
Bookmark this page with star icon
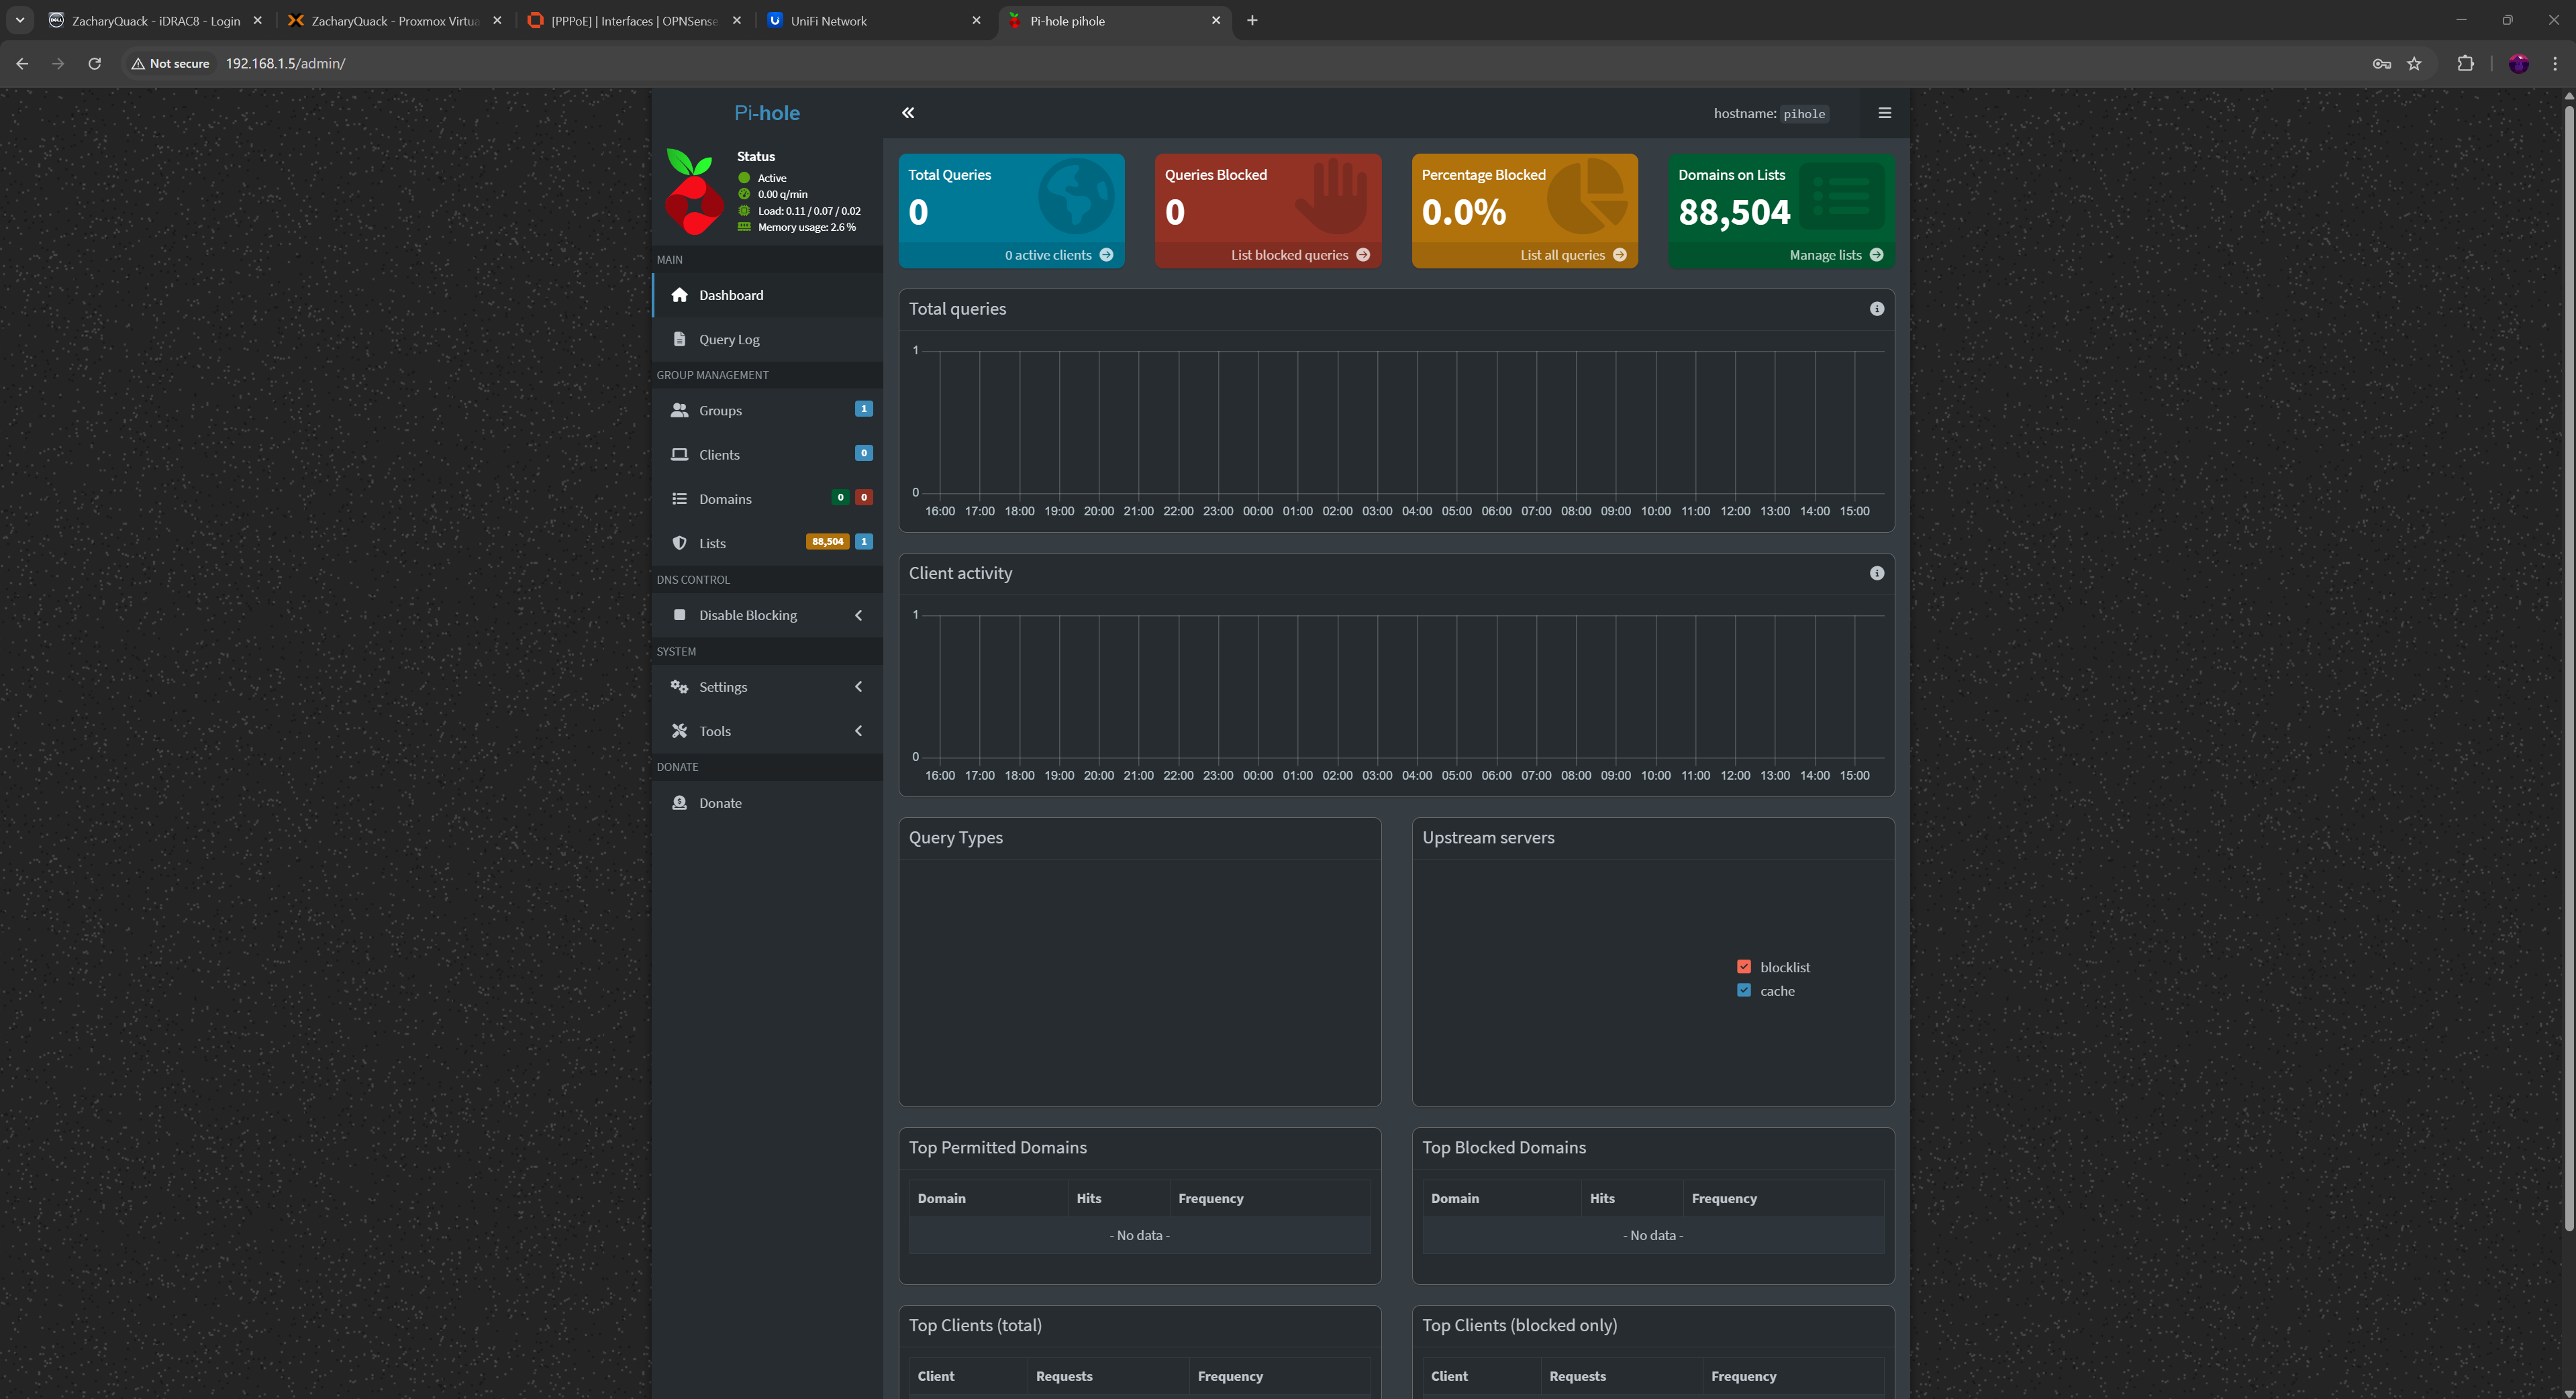point(2414,64)
